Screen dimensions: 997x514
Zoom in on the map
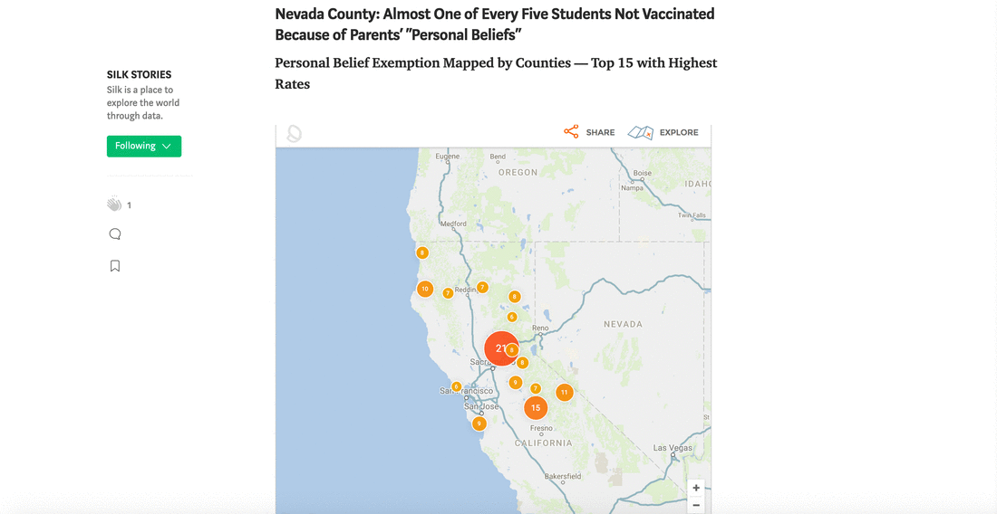(696, 488)
